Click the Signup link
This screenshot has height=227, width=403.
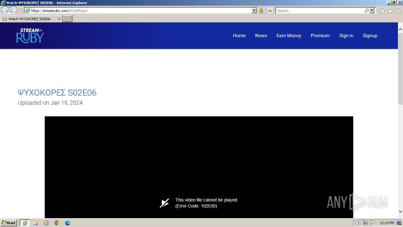370,36
